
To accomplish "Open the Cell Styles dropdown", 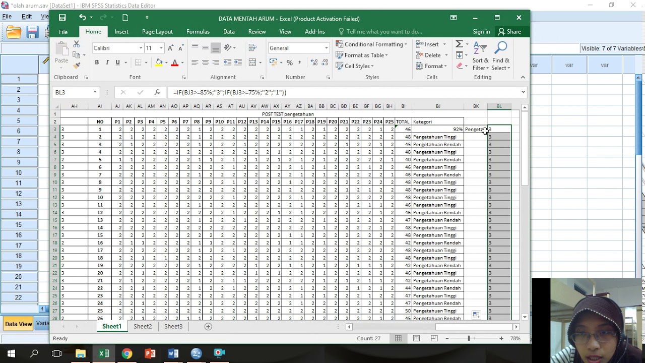I will [x=354, y=66].
